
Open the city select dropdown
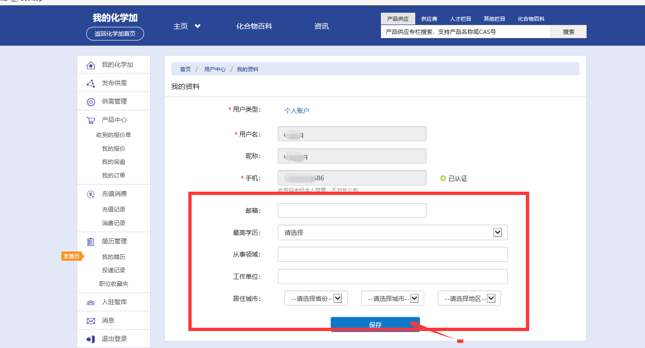[x=393, y=299]
